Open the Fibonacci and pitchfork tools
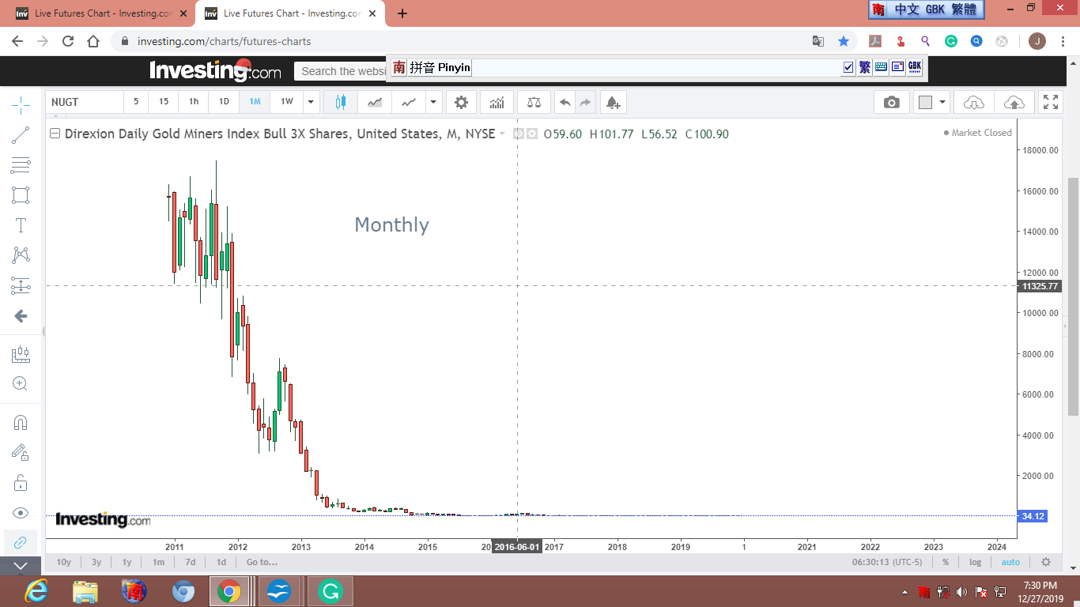 click(21, 165)
